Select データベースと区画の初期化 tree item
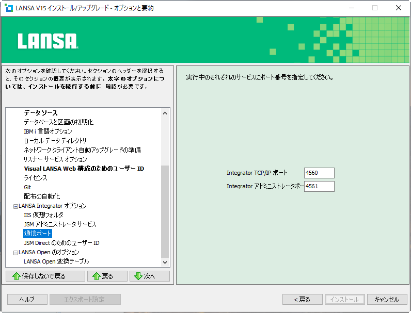This screenshot has height=313, width=411. pos(59,122)
